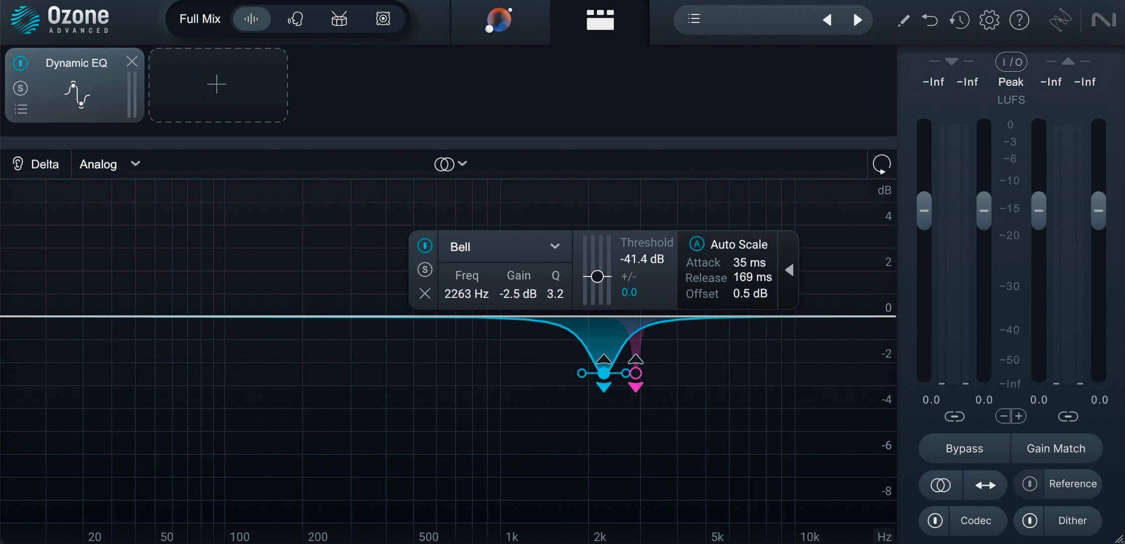This screenshot has height=544, width=1125.
Task: Click the reset circular arrow icon
Action: point(881,164)
